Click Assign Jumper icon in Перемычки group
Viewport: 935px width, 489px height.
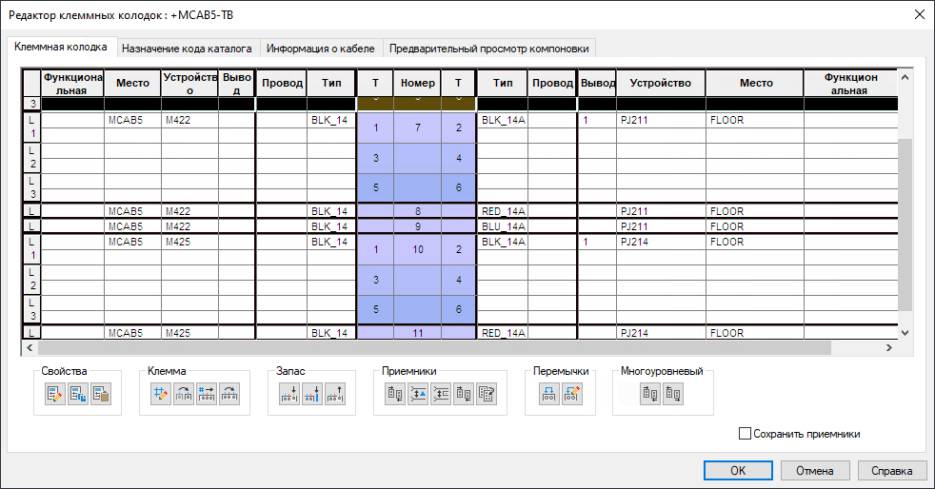point(548,394)
